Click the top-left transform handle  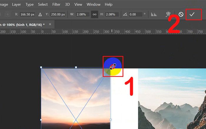tap(41, 67)
